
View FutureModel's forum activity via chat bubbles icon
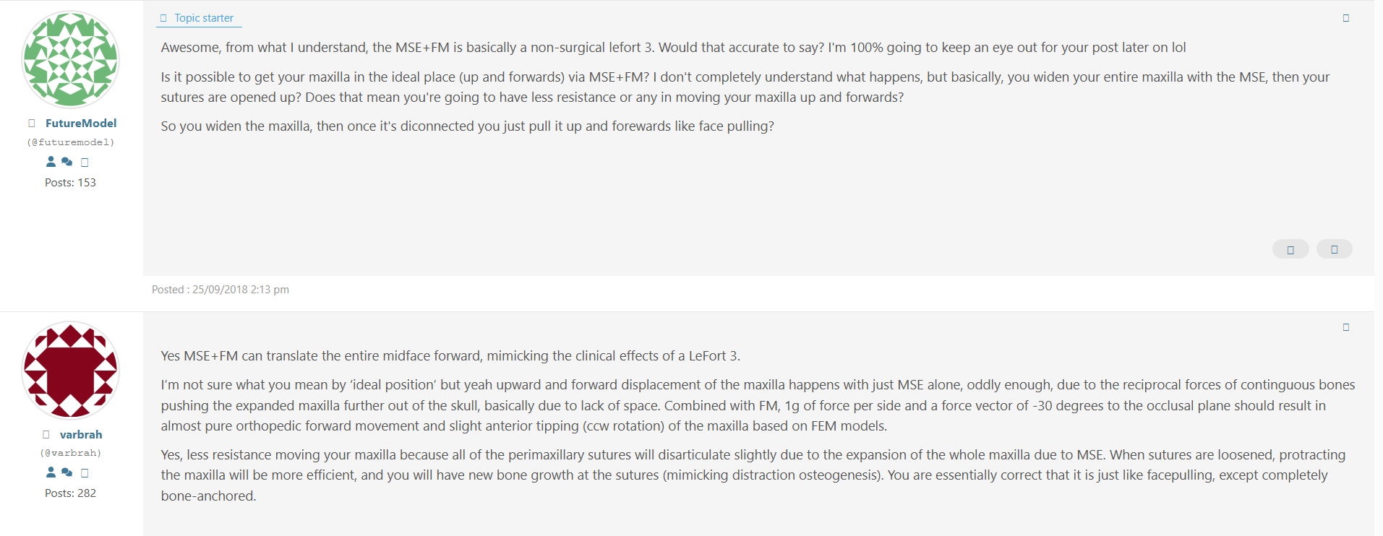pos(67,162)
